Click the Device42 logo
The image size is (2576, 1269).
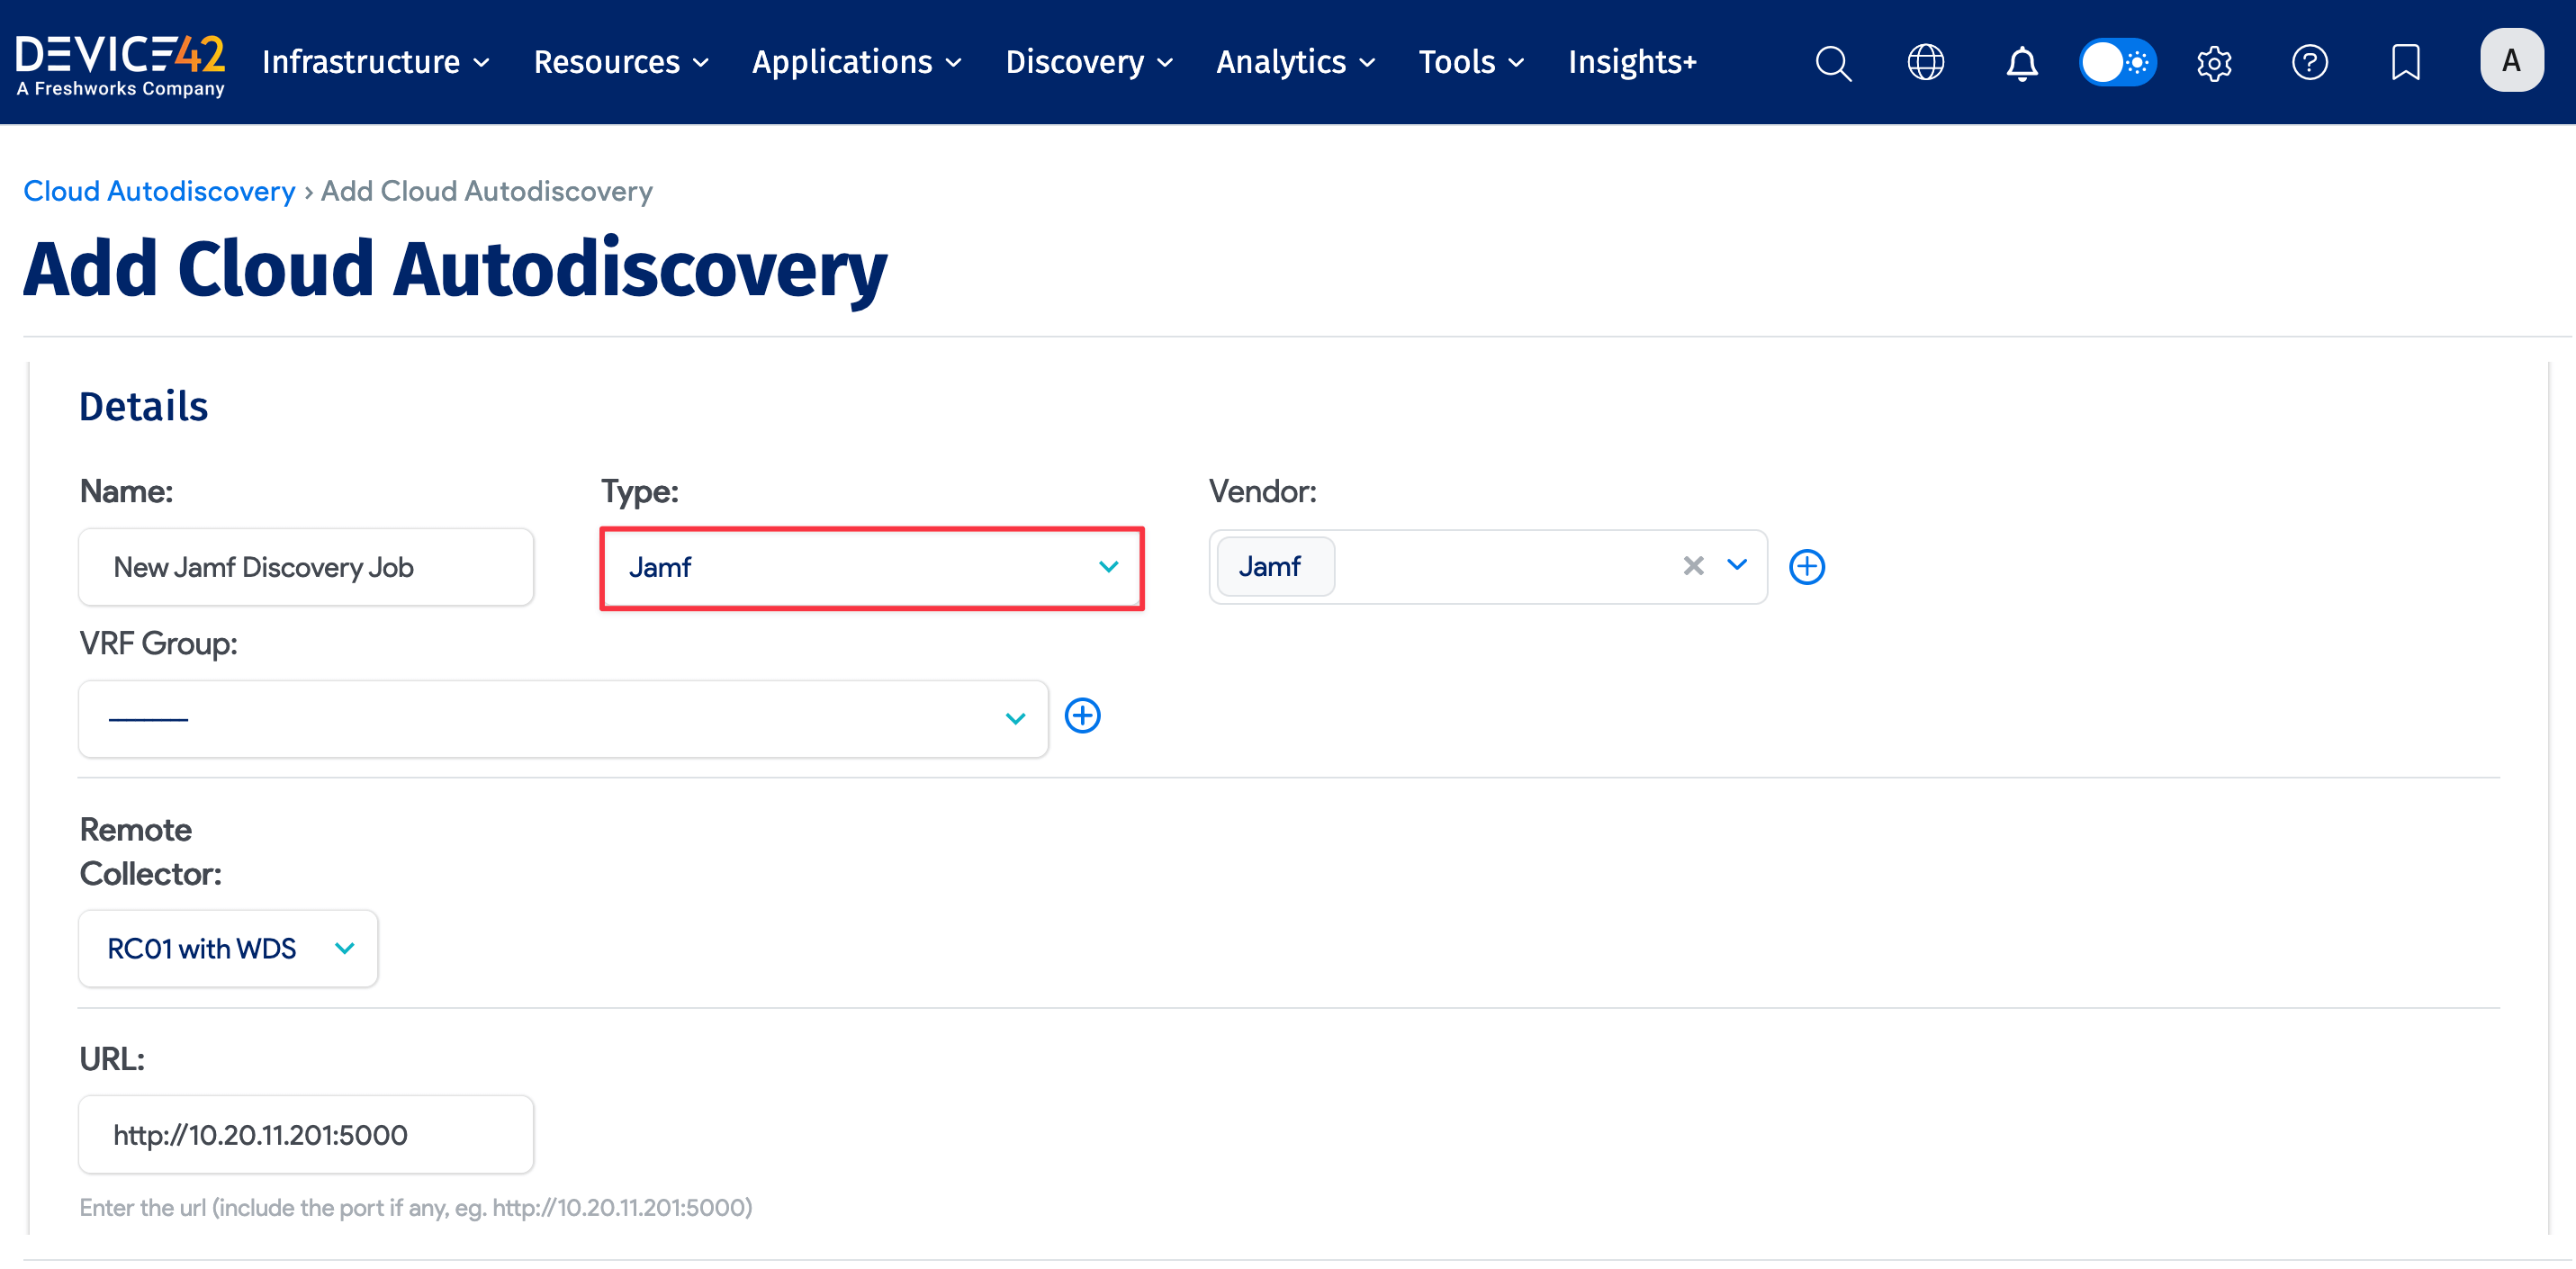[x=120, y=62]
